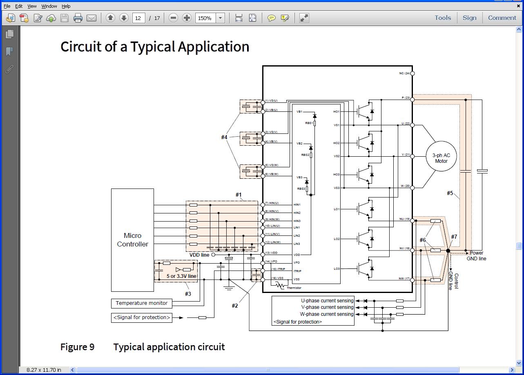Image resolution: width=524 pixels, height=375 pixels.
Task: Select the highlight text tool
Action: tap(285, 18)
